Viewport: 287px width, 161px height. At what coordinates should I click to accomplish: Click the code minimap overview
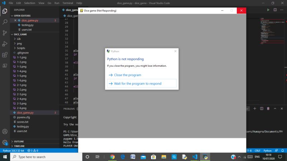(x=272, y=31)
